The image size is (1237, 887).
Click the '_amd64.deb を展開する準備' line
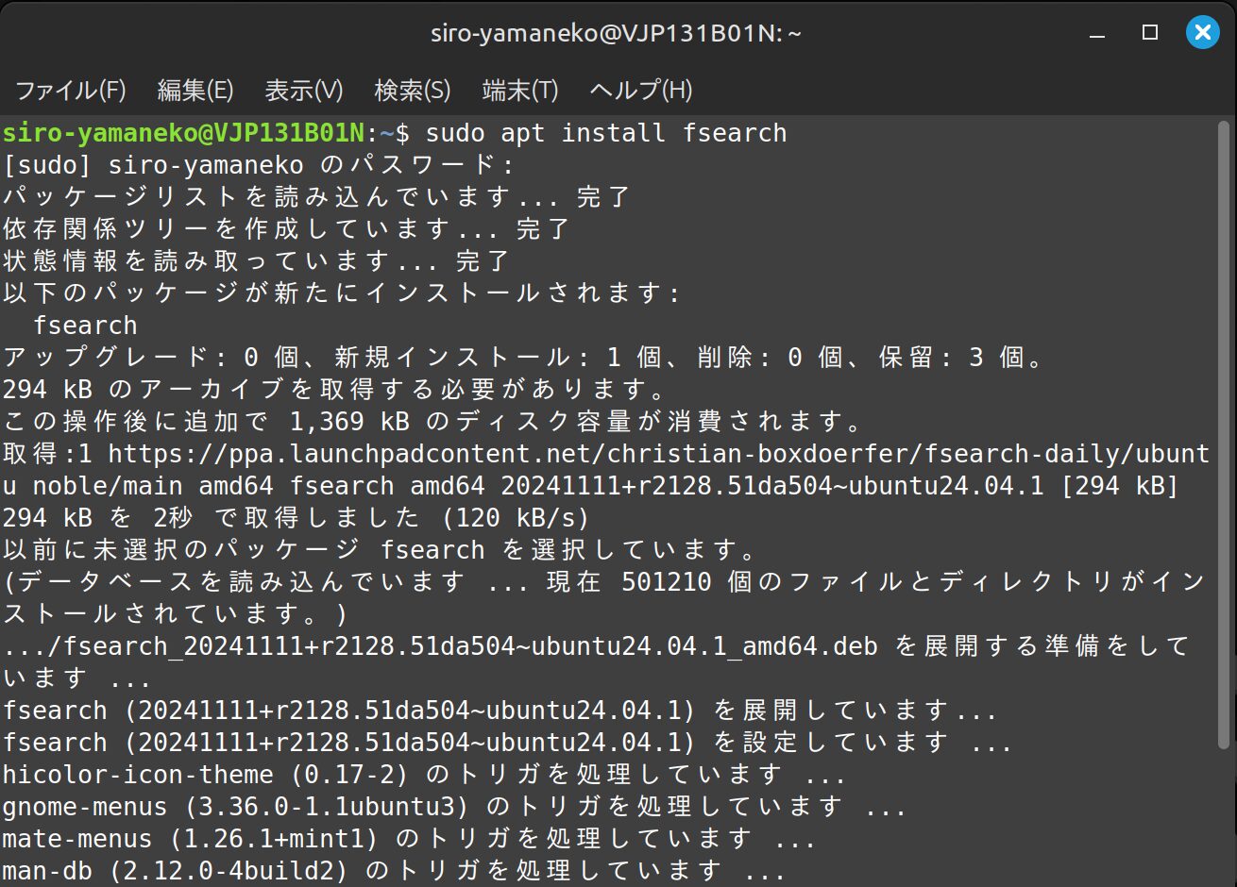coord(597,646)
